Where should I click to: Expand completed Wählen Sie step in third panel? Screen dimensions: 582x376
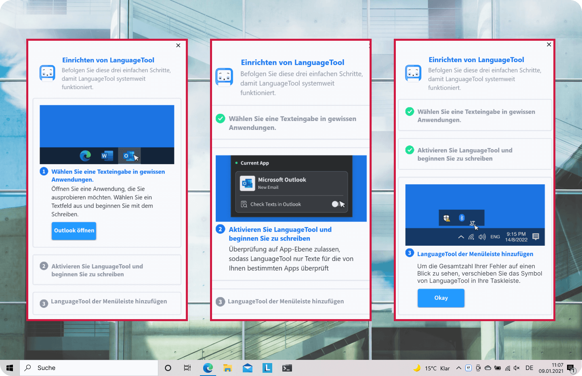(475, 115)
